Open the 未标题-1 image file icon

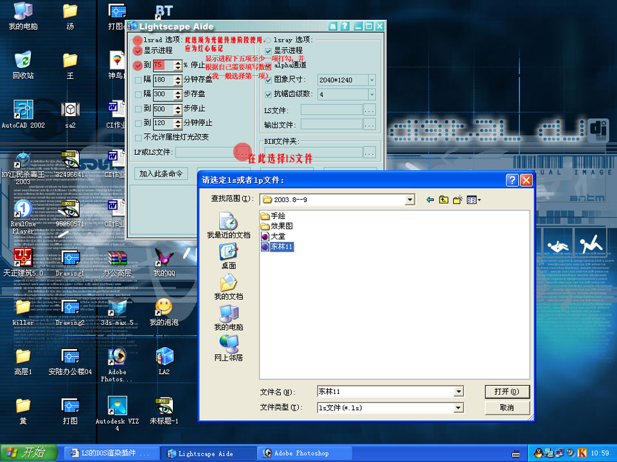[x=164, y=411]
